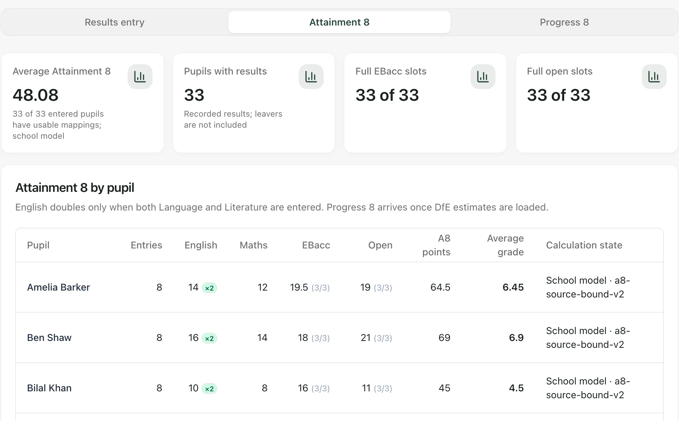Image resolution: width=679 pixels, height=421 pixels.
Task: Click the English column header
Action: point(201,245)
